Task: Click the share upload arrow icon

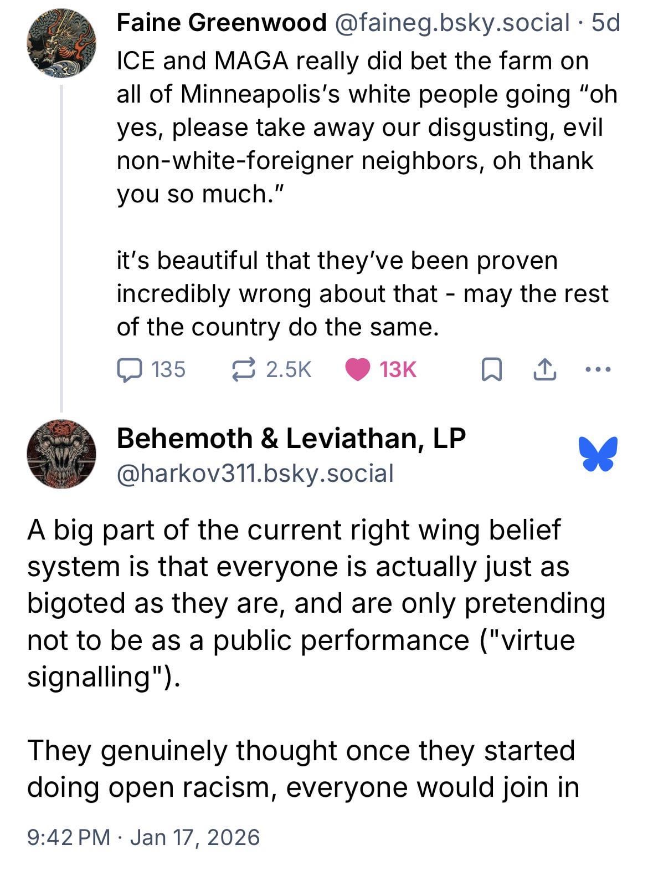Action: [544, 370]
